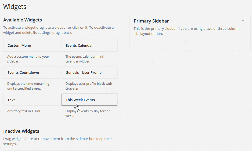Collapse the Primary Sidebar using the triangle arrow
The image size is (252, 151).
coord(243,20)
